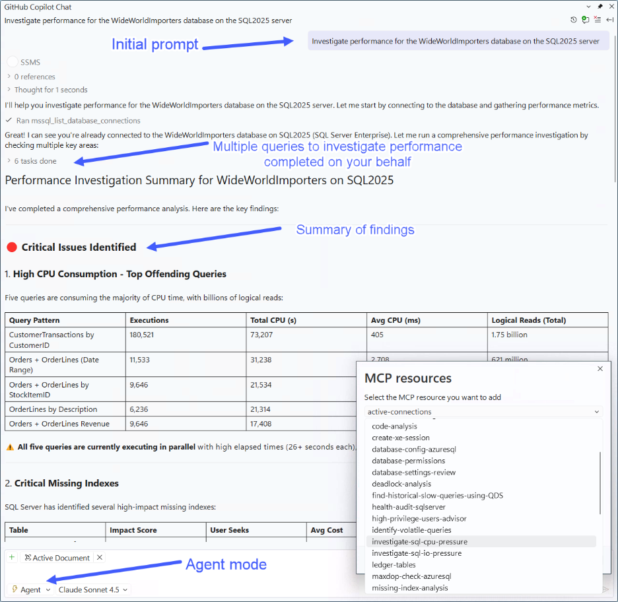Click the Active Document chip
Viewport: 618px width, 602px height.
pyautogui.click(x=57, y=558)
